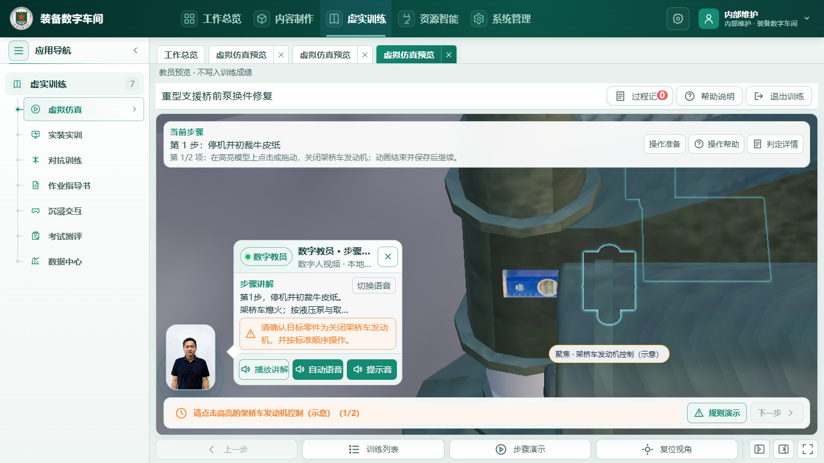Enter fullscreen with the bottom-right expand icon
Viewport: 824px width, 463px height.
[807, 449]
